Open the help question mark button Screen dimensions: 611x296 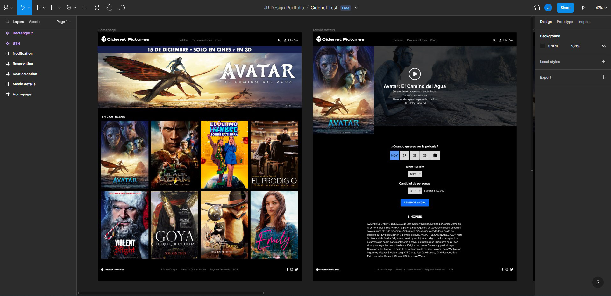click(x=598, y=282)
